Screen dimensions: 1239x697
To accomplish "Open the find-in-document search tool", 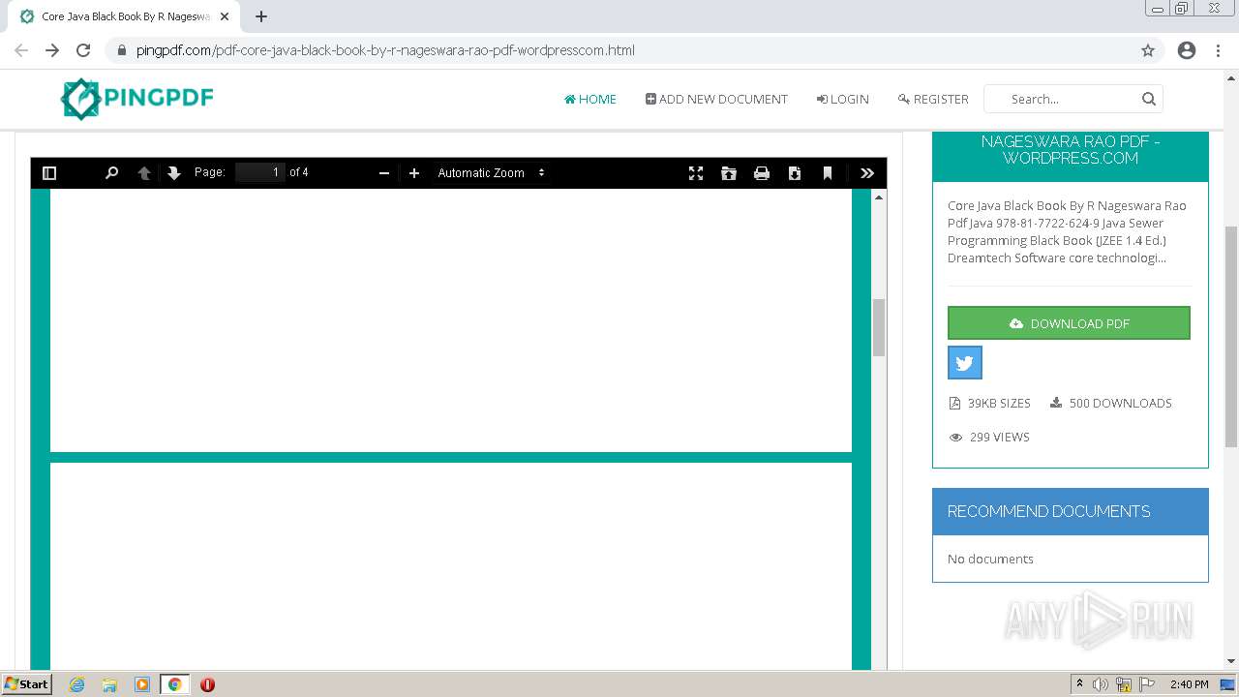I will [x=111, y=173].
